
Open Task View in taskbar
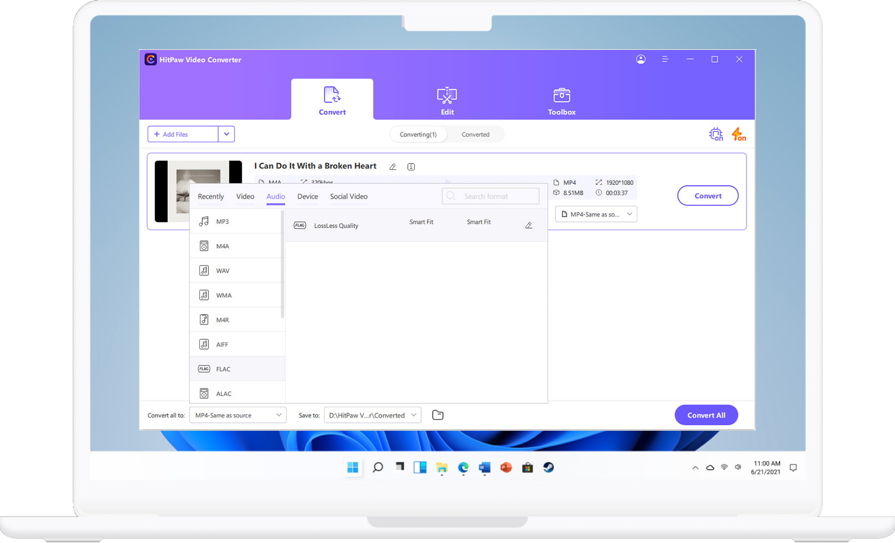(x=399, y=467)
